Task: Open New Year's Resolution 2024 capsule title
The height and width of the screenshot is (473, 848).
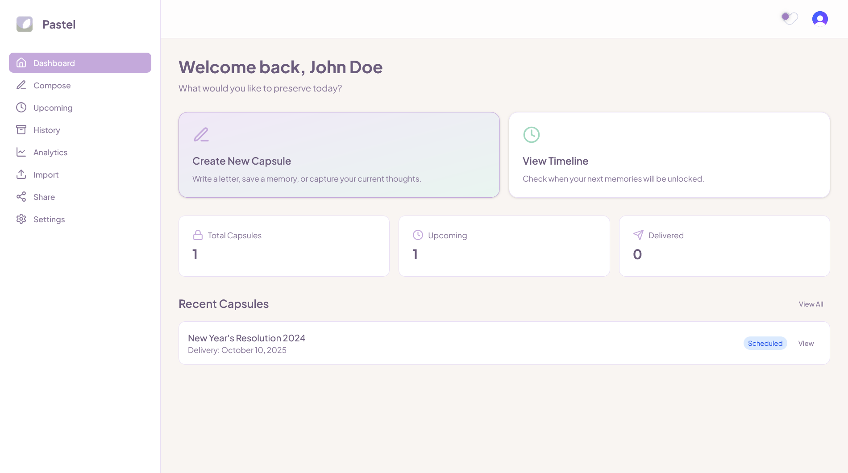Action: 246,338
